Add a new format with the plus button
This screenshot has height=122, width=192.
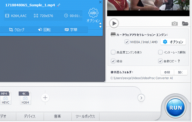[45, 98]
